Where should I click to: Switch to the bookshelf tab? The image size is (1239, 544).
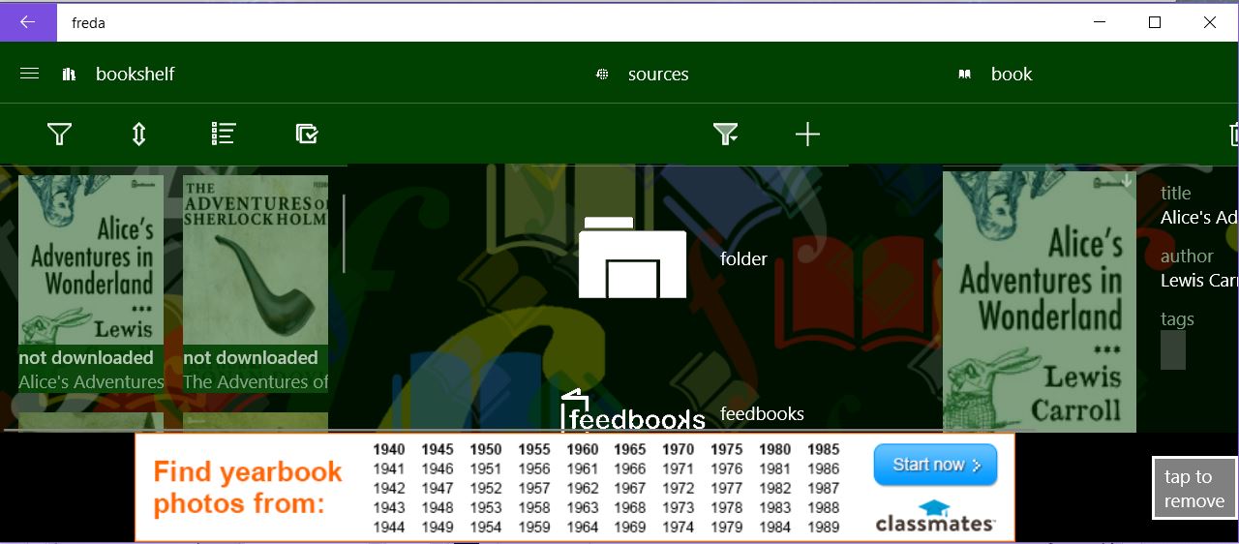tap(135, 74)
